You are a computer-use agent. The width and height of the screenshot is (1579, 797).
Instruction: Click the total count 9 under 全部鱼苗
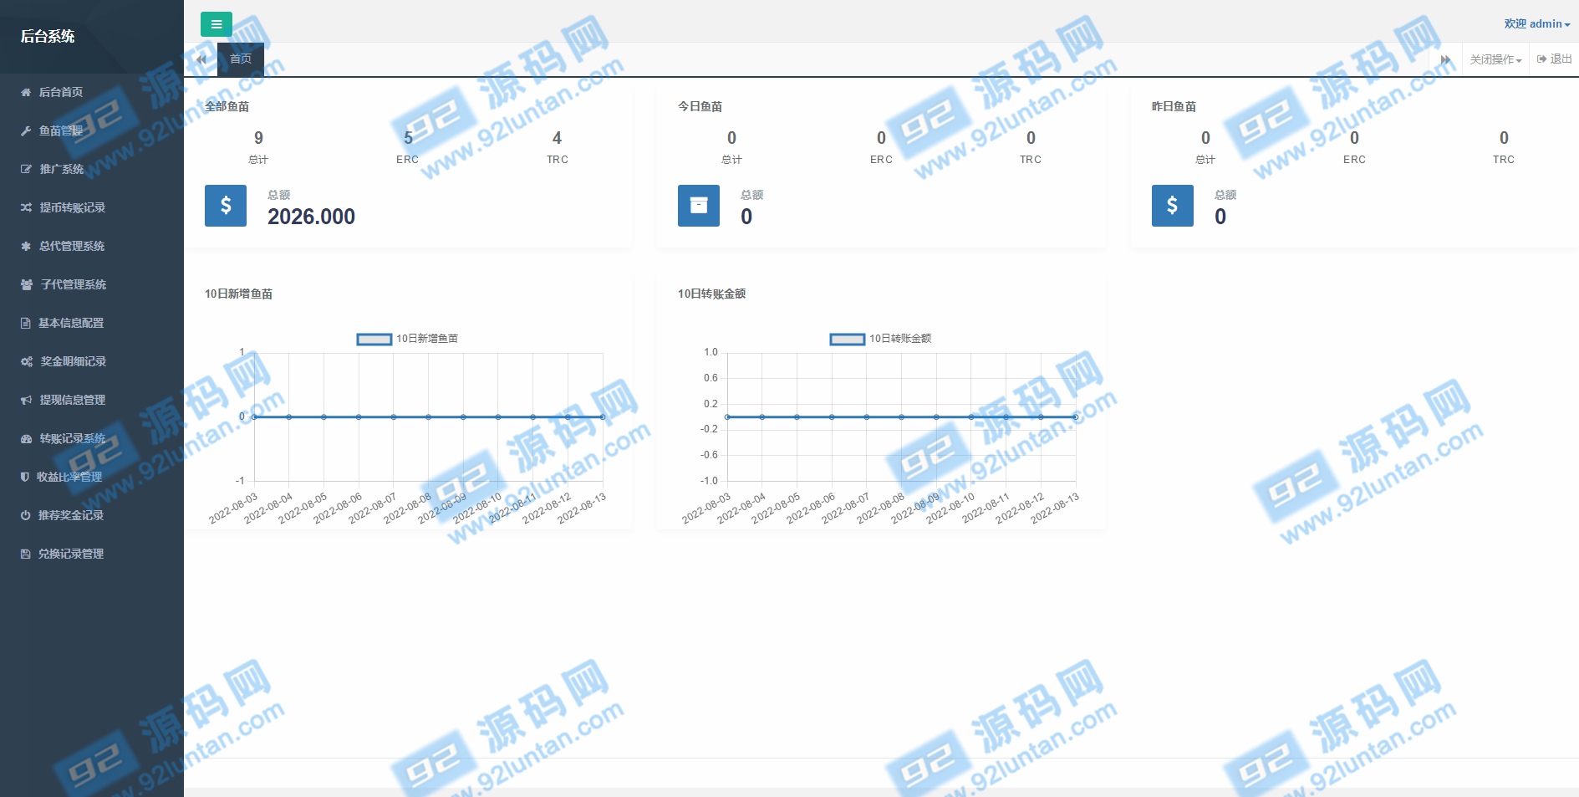tap(258, 138)
